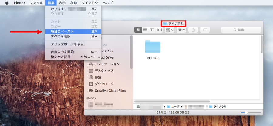Click the Share toolbar button
This screenshot has height=126, width=273.
tap(193, 30)
